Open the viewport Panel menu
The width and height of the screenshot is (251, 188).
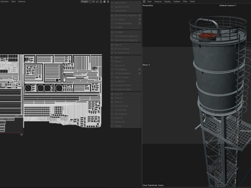(192, 2)
